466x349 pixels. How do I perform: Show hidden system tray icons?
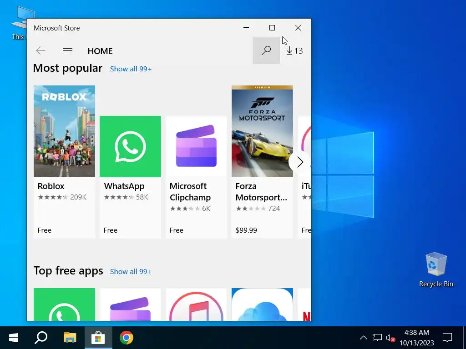363,338
